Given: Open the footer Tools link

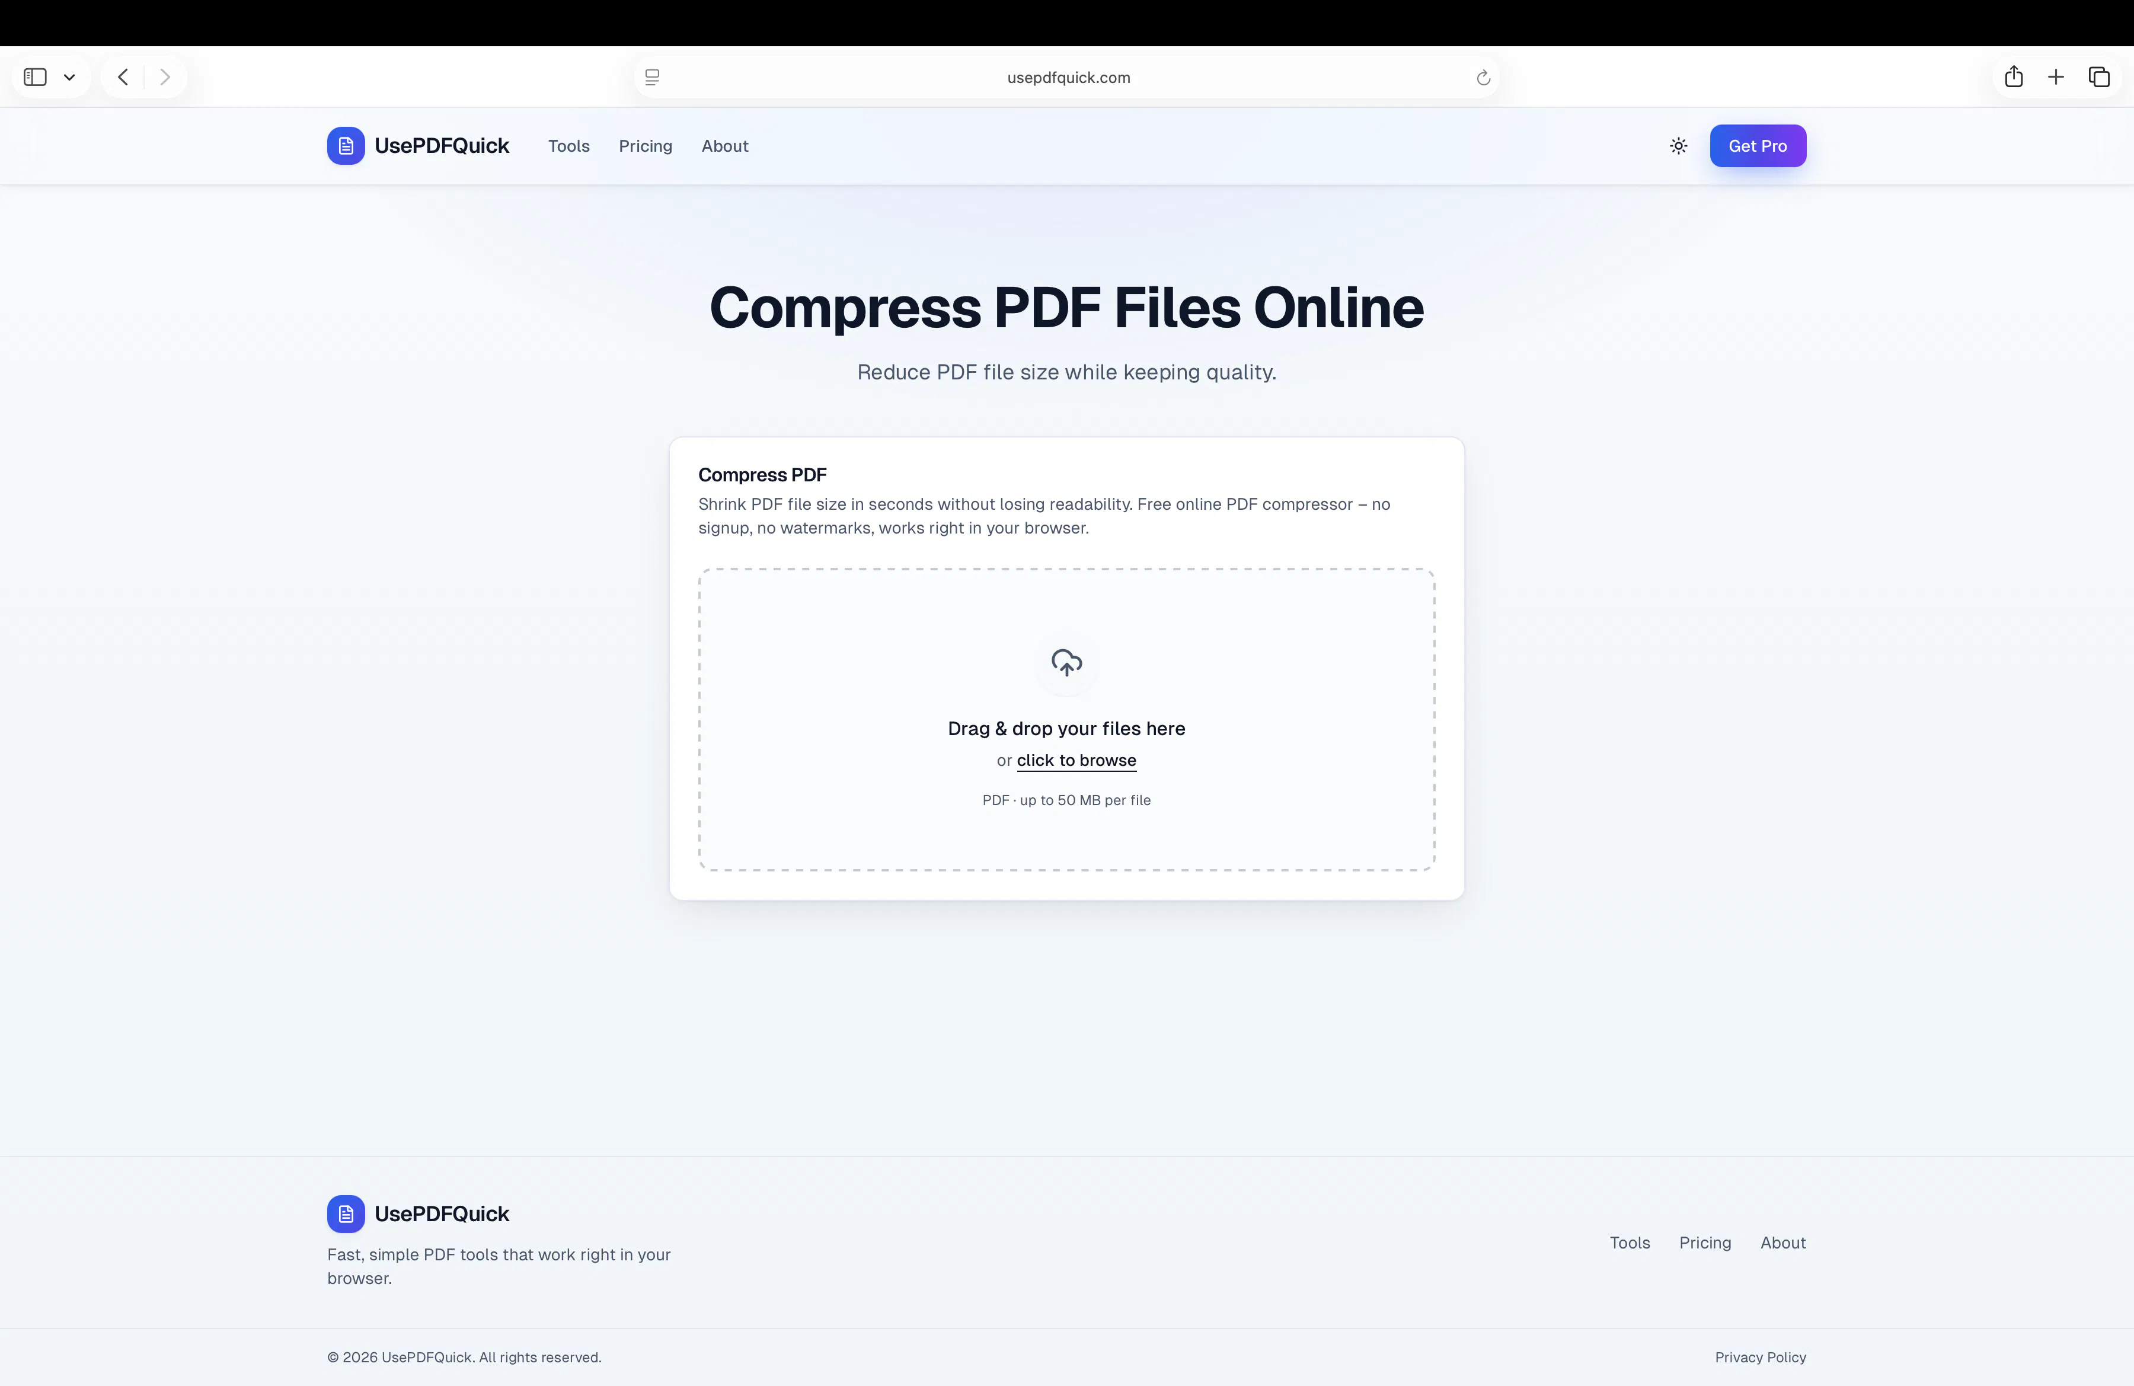Looking at the screenshot, I should click(x=1630, y=1243).
